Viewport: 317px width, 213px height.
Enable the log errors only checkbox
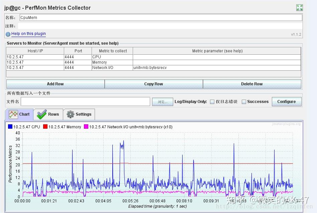(x=212, y=102)
